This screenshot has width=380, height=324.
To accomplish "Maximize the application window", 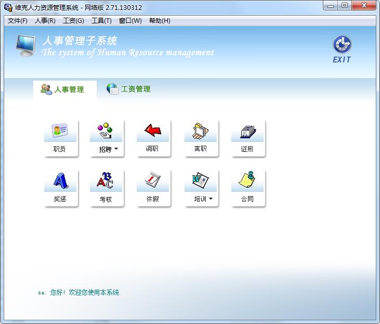I will pyautogui.click(x=345, y=6).
